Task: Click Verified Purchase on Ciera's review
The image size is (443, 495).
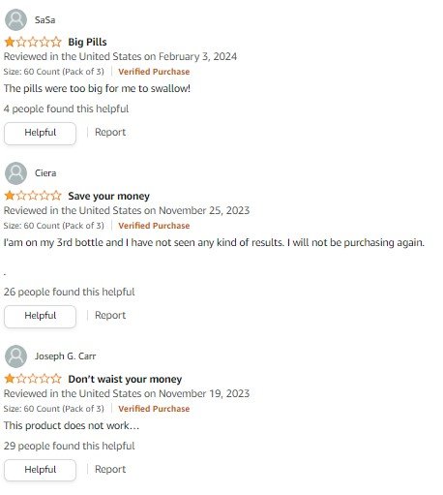Action: (x=154, y=226)
